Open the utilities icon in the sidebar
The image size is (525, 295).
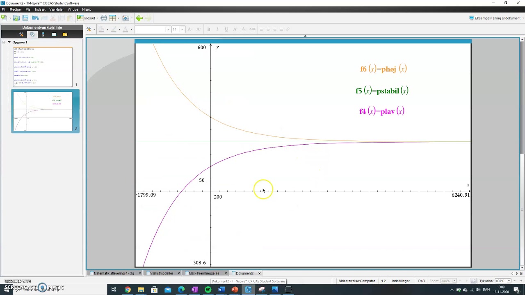point(54,34)
